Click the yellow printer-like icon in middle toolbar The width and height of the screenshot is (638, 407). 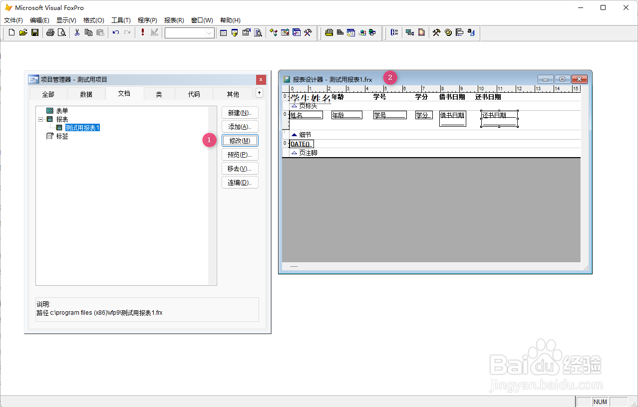coord(329,33)
